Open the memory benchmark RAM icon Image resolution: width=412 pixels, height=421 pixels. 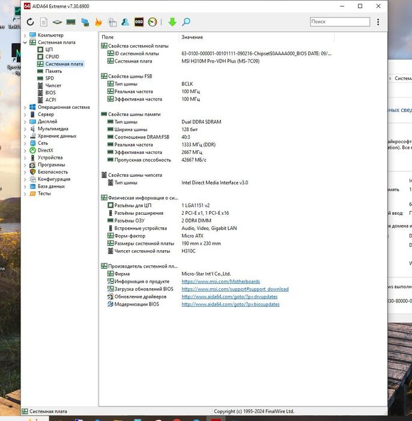(71, 22)
